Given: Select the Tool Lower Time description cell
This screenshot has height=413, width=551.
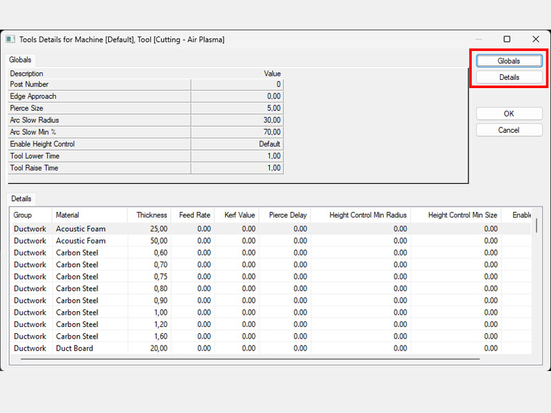Looking at the screenshot, I should [99, 156].
